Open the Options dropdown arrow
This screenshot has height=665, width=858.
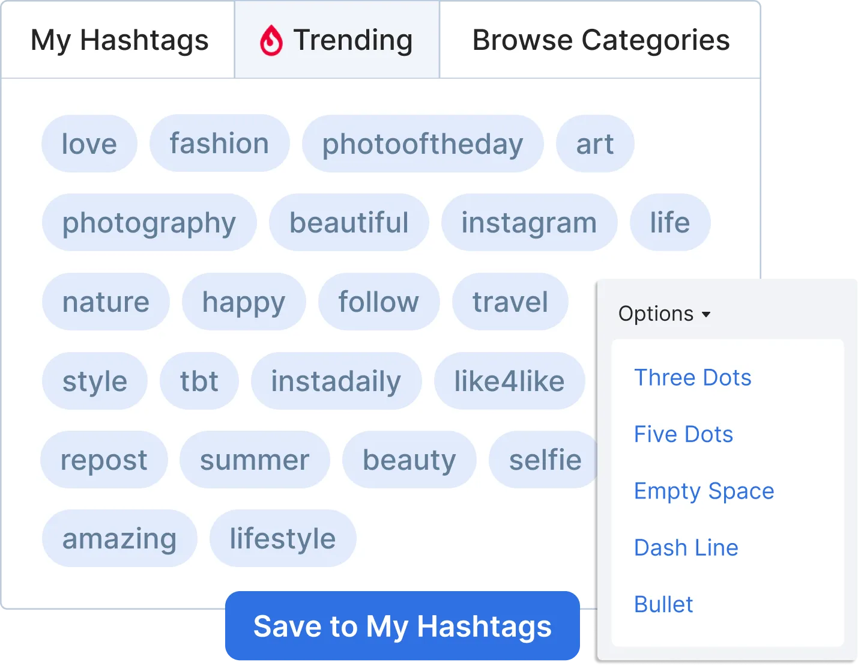click(x=706, y=314)
